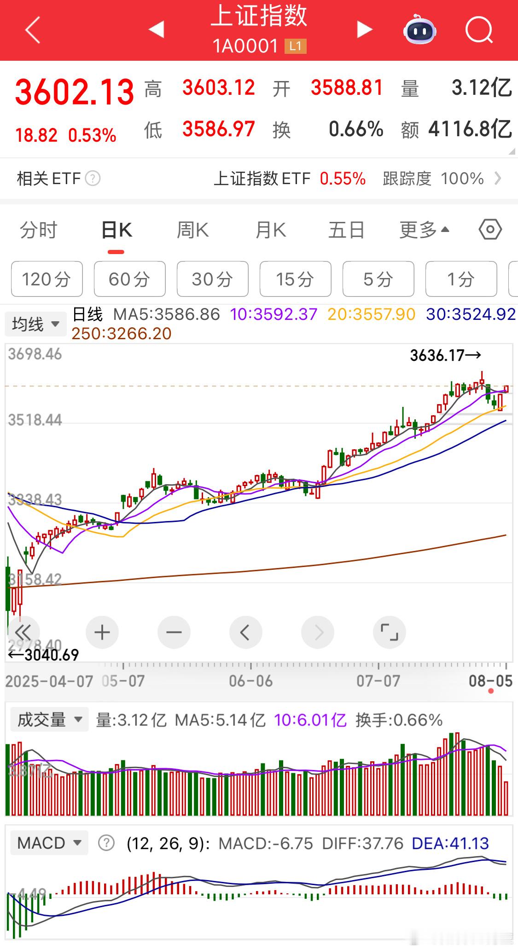Viewport: 518px width, 950px height.
Task: Switch to 月K tab
Action: click(271, 230)
